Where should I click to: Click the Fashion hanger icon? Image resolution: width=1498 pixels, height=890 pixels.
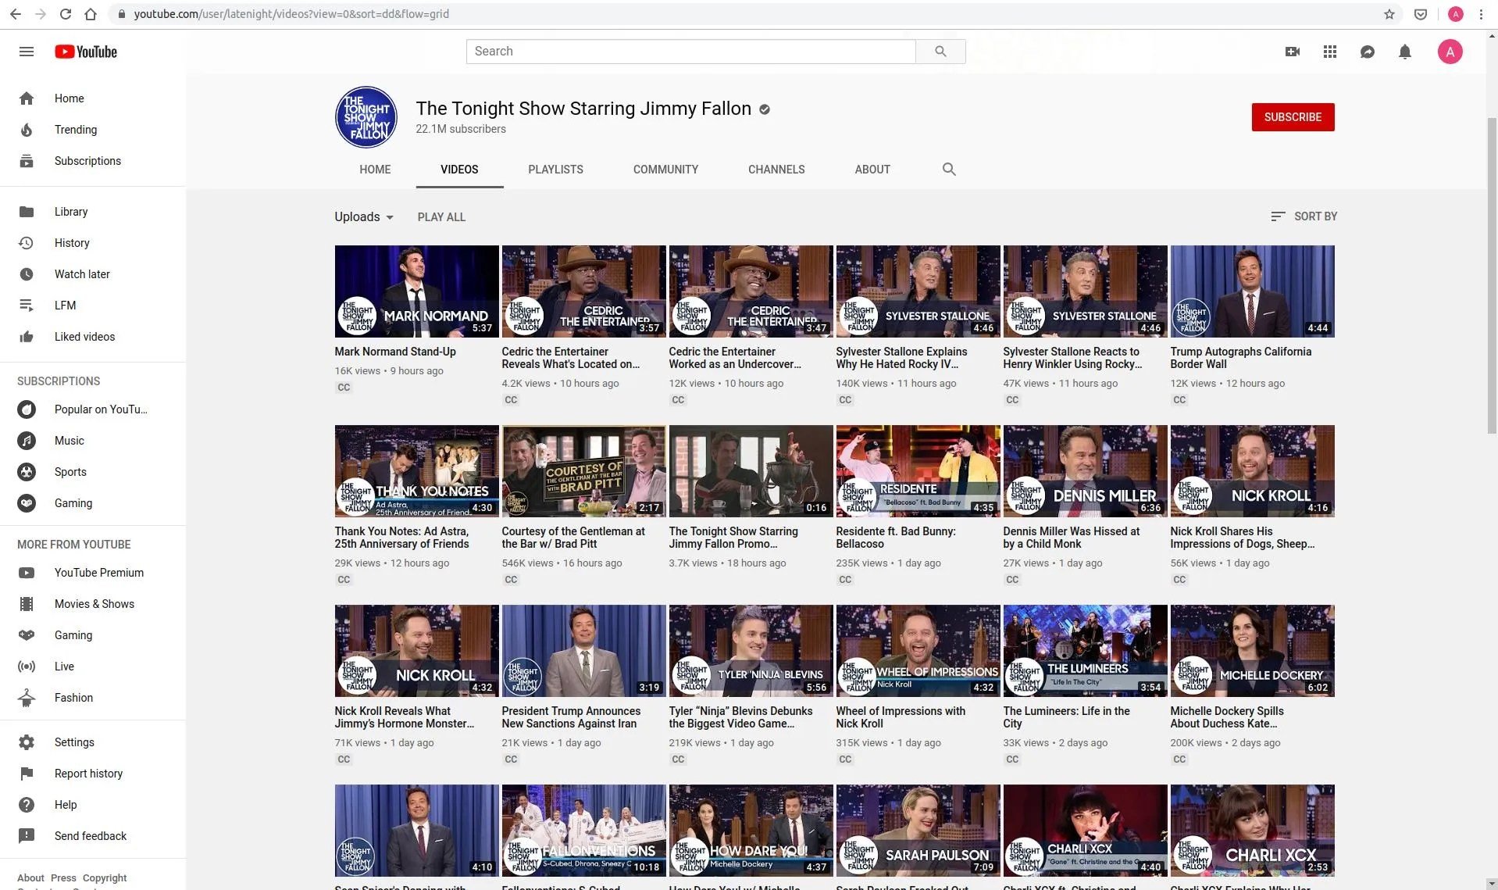[27, 698]
